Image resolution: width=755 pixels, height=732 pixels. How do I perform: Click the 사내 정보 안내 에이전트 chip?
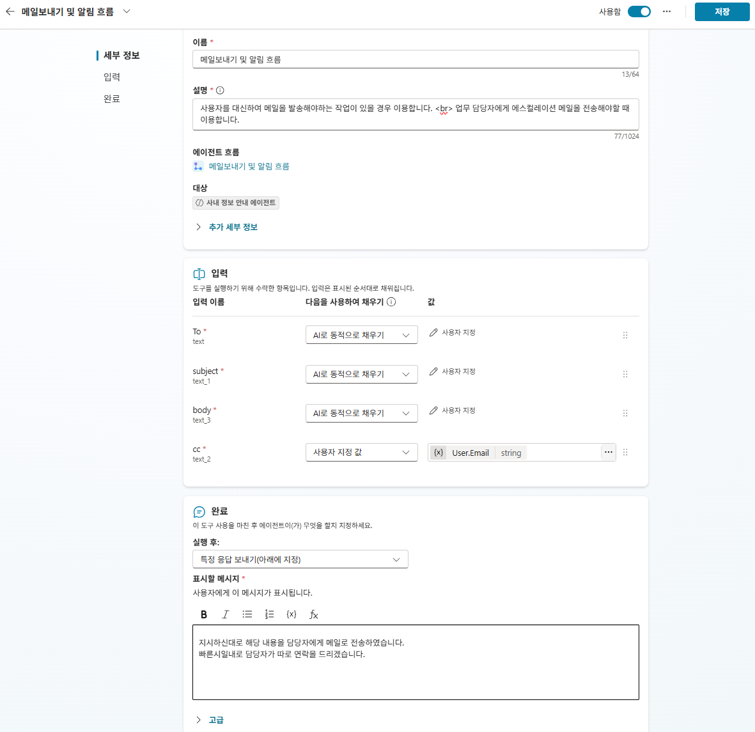(x=236, y=203)
